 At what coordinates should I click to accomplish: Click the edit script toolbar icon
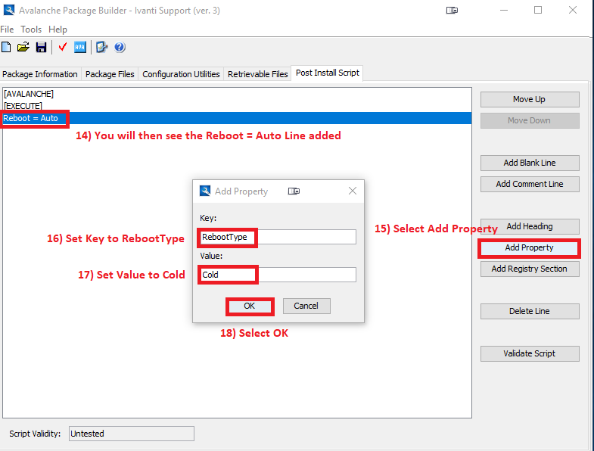101,48
